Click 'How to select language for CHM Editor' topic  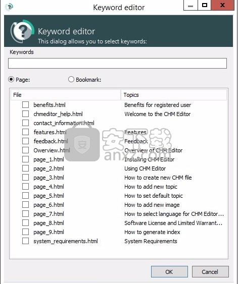[174, 214]
